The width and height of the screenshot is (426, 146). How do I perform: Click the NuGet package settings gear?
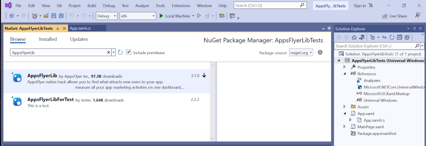320,52
